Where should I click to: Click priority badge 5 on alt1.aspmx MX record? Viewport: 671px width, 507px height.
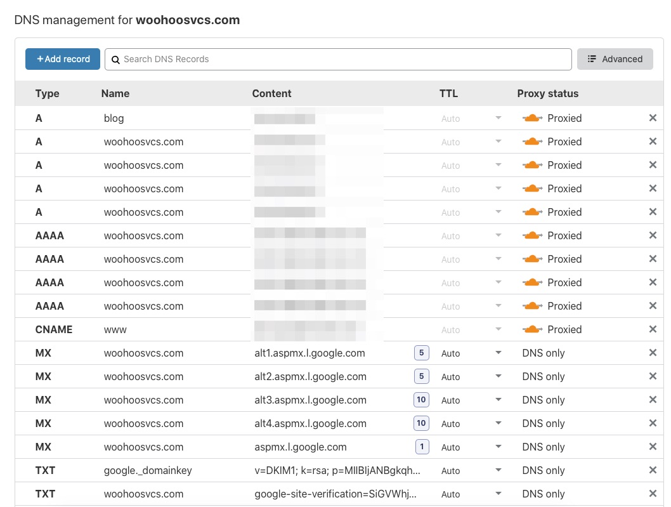[x=422, y=353]
